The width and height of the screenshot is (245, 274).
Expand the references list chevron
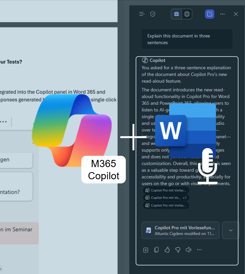(x=231, y=230)
